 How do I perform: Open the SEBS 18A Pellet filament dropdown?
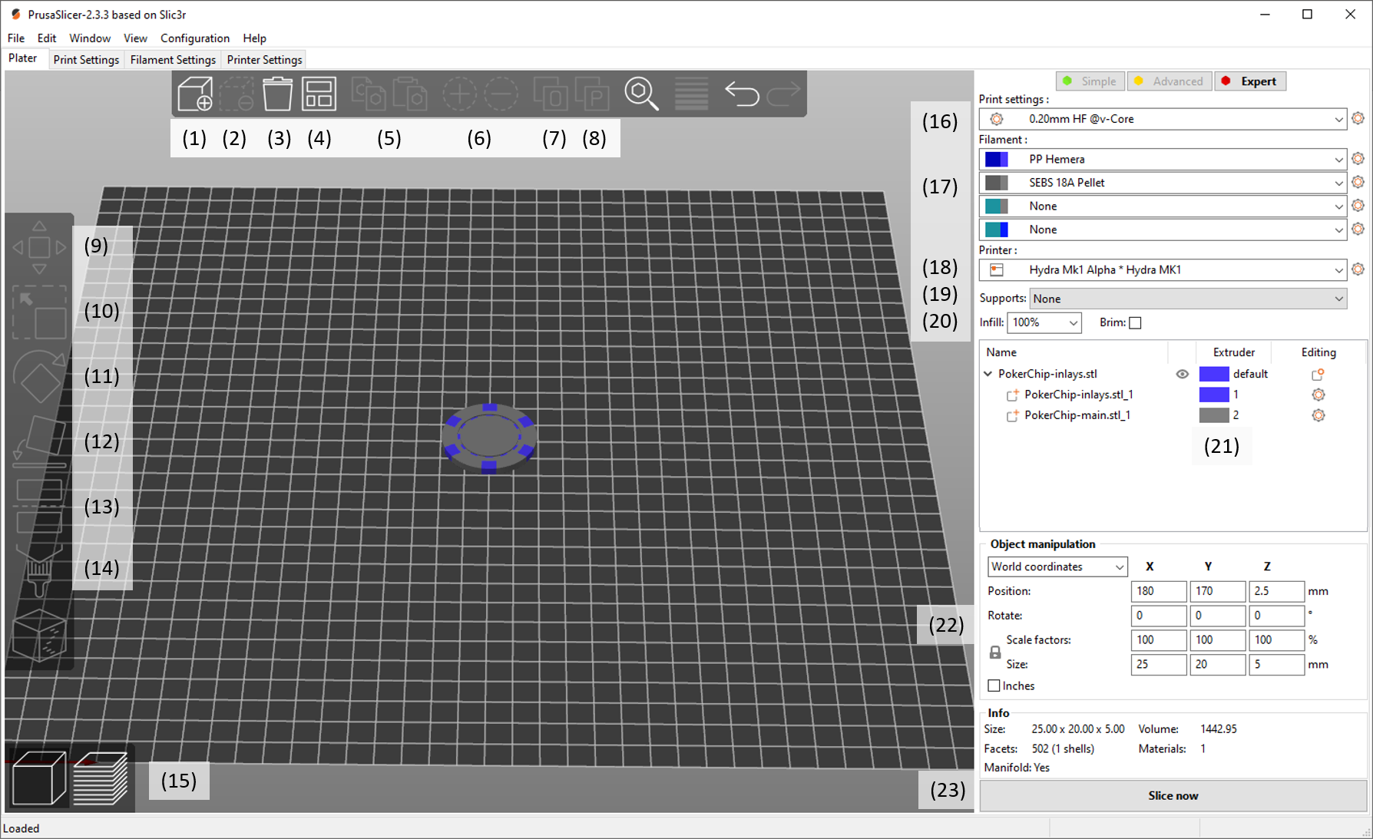tap(1163, 183)
